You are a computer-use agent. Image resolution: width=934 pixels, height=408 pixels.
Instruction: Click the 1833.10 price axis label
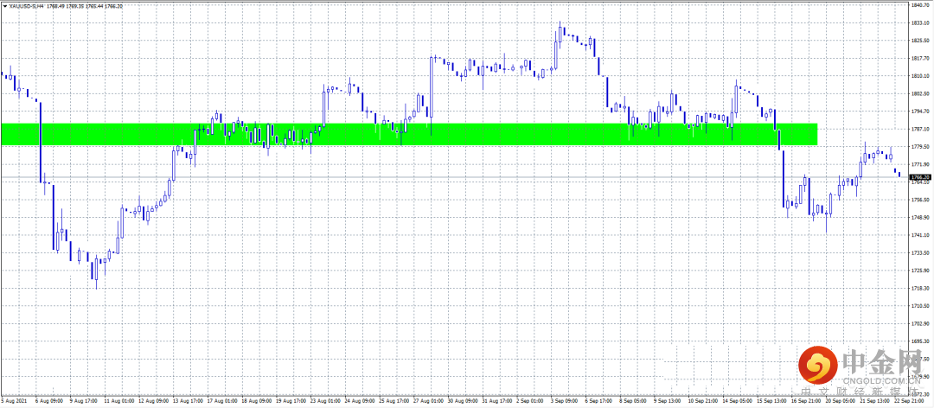pyautogui.click(x=921, y=23)
